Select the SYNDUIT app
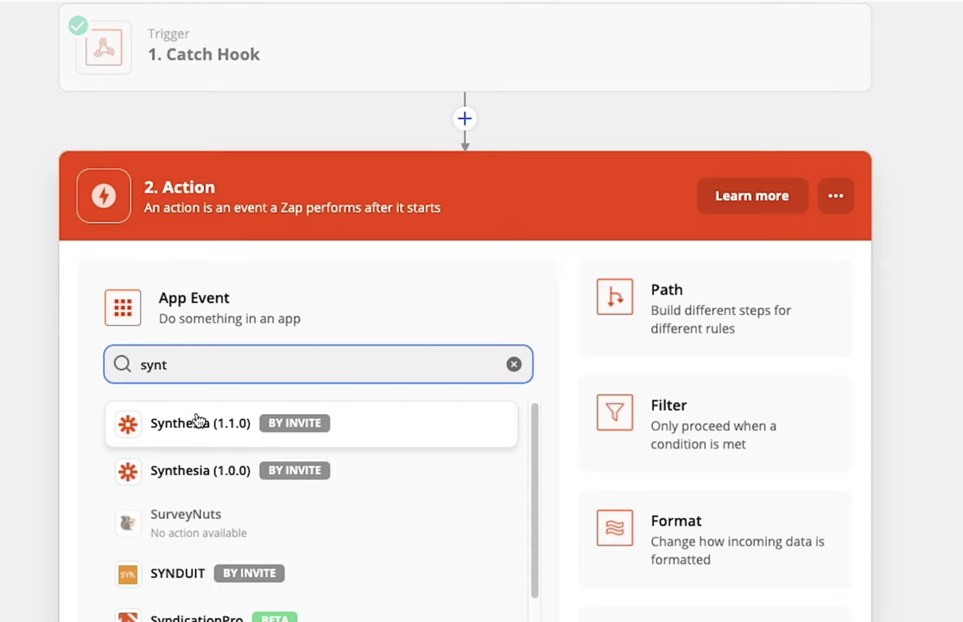963x622 pixels. 311,574
